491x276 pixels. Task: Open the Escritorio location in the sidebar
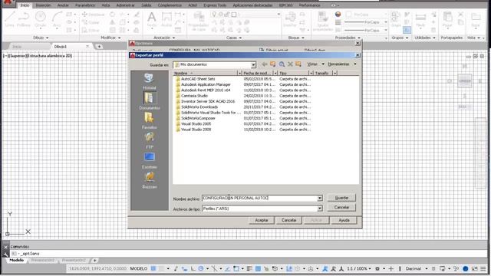pyautogui.click(x=150, y=160)
